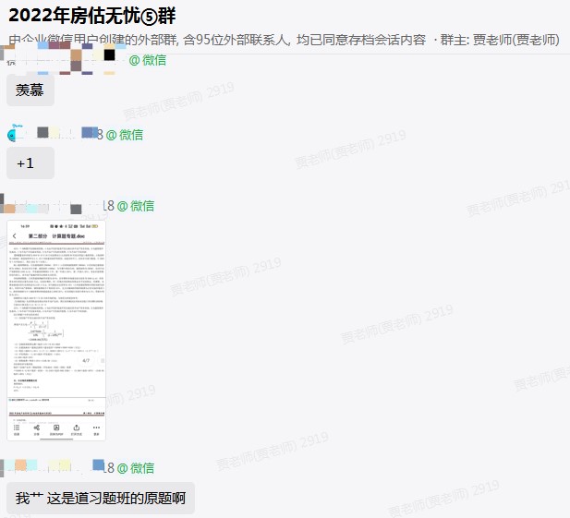
Task: Click the @微信 tag above 羡慕 message
Action: (148, 60)
